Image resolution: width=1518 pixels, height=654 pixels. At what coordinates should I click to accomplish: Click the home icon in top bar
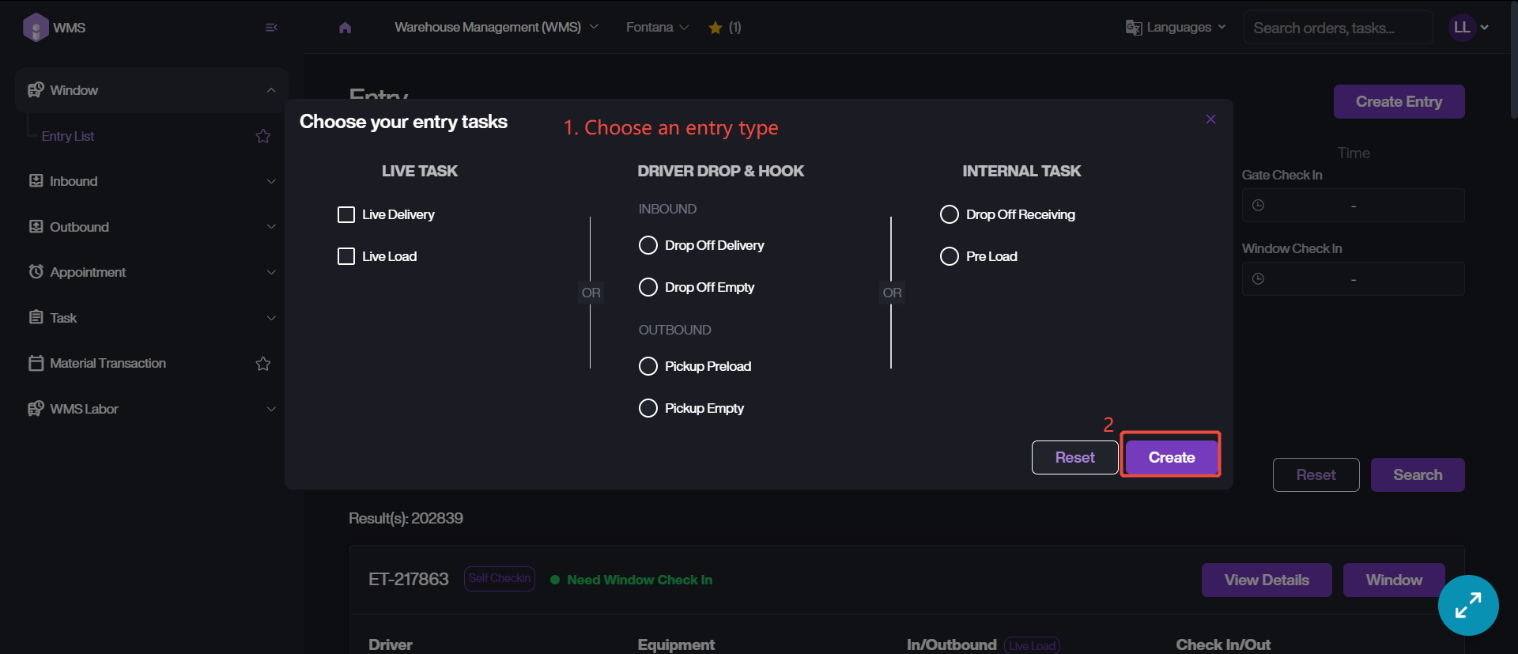pyautogui.click(x=345, y=28)
